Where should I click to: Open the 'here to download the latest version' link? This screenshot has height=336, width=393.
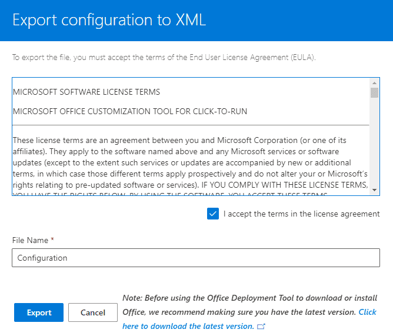point(188,326)
